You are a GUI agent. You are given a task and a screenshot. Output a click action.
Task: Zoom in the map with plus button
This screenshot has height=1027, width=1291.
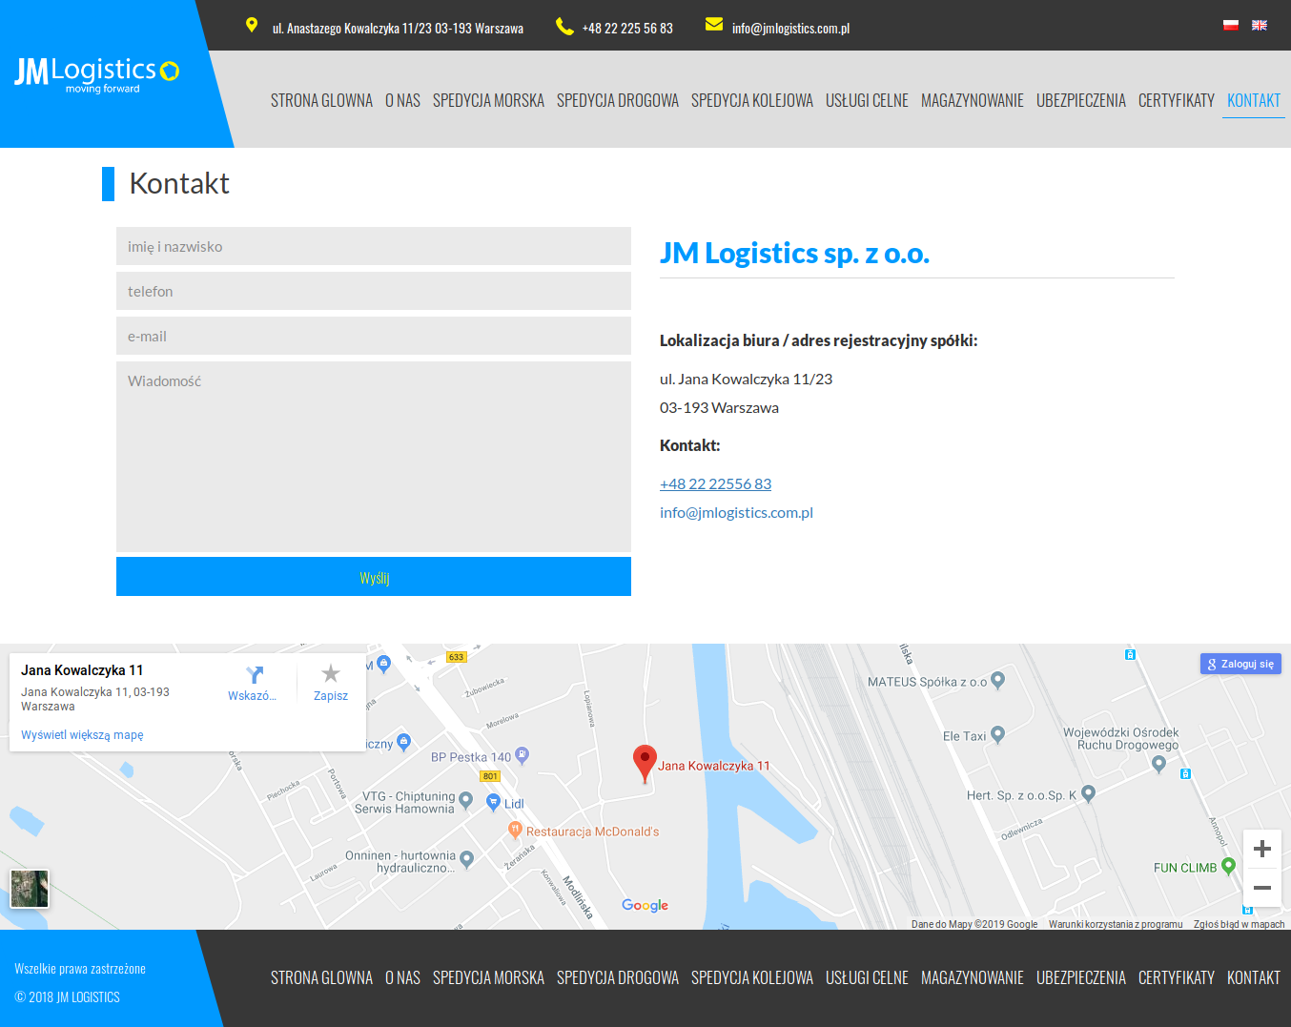click(x=1262, y=849)
